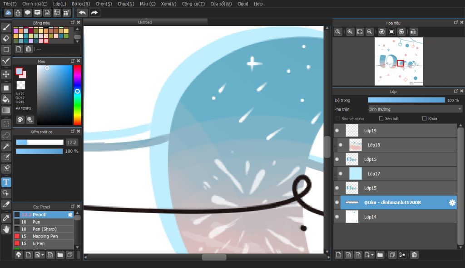Undock the Lớp layer panel
Image resolution: width=465 pixels, height=268 pixels.
[x=456, y=91]
